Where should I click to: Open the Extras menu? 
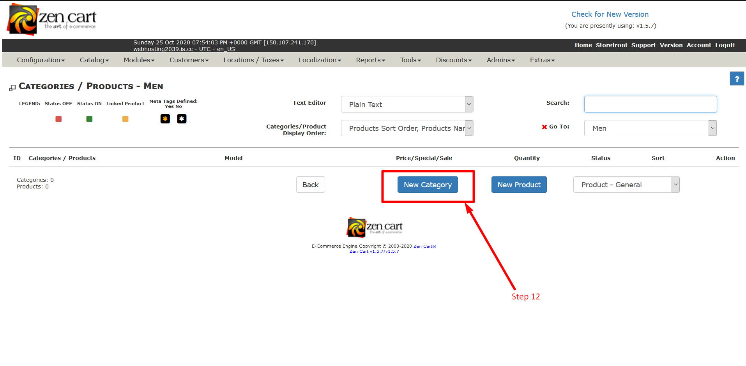[x=542, y=60]
